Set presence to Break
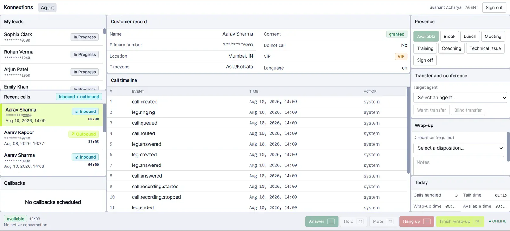Viewport: 510px width, 231px height. pos(449,37)
